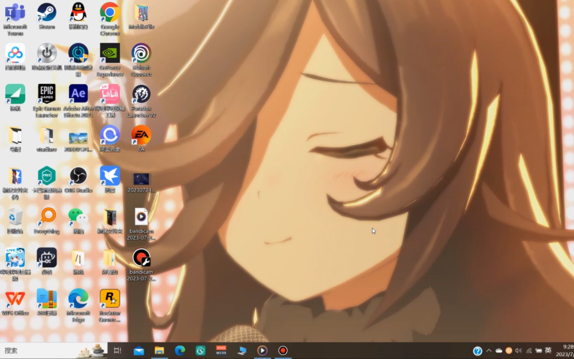Open the QQ penguin shortcut
This screenshot has height=359, width=574.
pos(78,16)
